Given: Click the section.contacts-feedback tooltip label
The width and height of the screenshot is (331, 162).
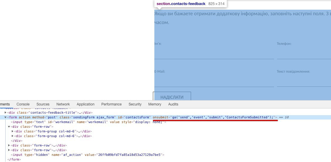Looking at the screenshot, I should pyautogui.click(x=181, y=4).
